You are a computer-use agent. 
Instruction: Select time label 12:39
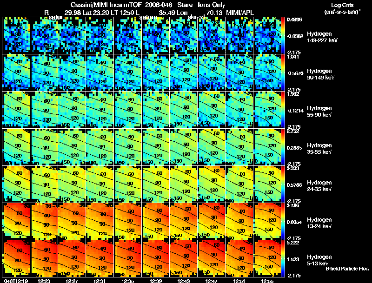(x=156, y=281)
